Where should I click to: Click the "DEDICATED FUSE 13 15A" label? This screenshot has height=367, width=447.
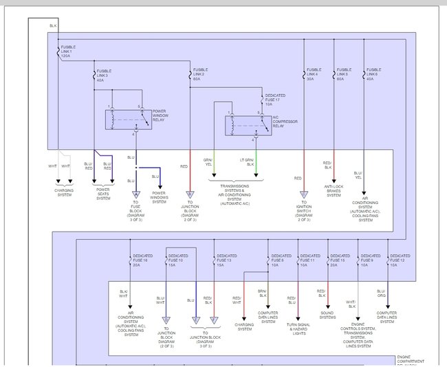(227, 260)
